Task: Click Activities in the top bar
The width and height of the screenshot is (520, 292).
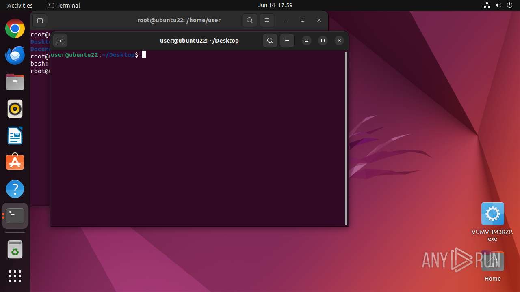Action: pyautogui.click(x=20, y=5)
